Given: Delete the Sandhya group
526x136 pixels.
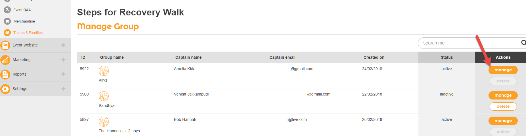Looking at the screenshot, I should click(x=503, y=106).
